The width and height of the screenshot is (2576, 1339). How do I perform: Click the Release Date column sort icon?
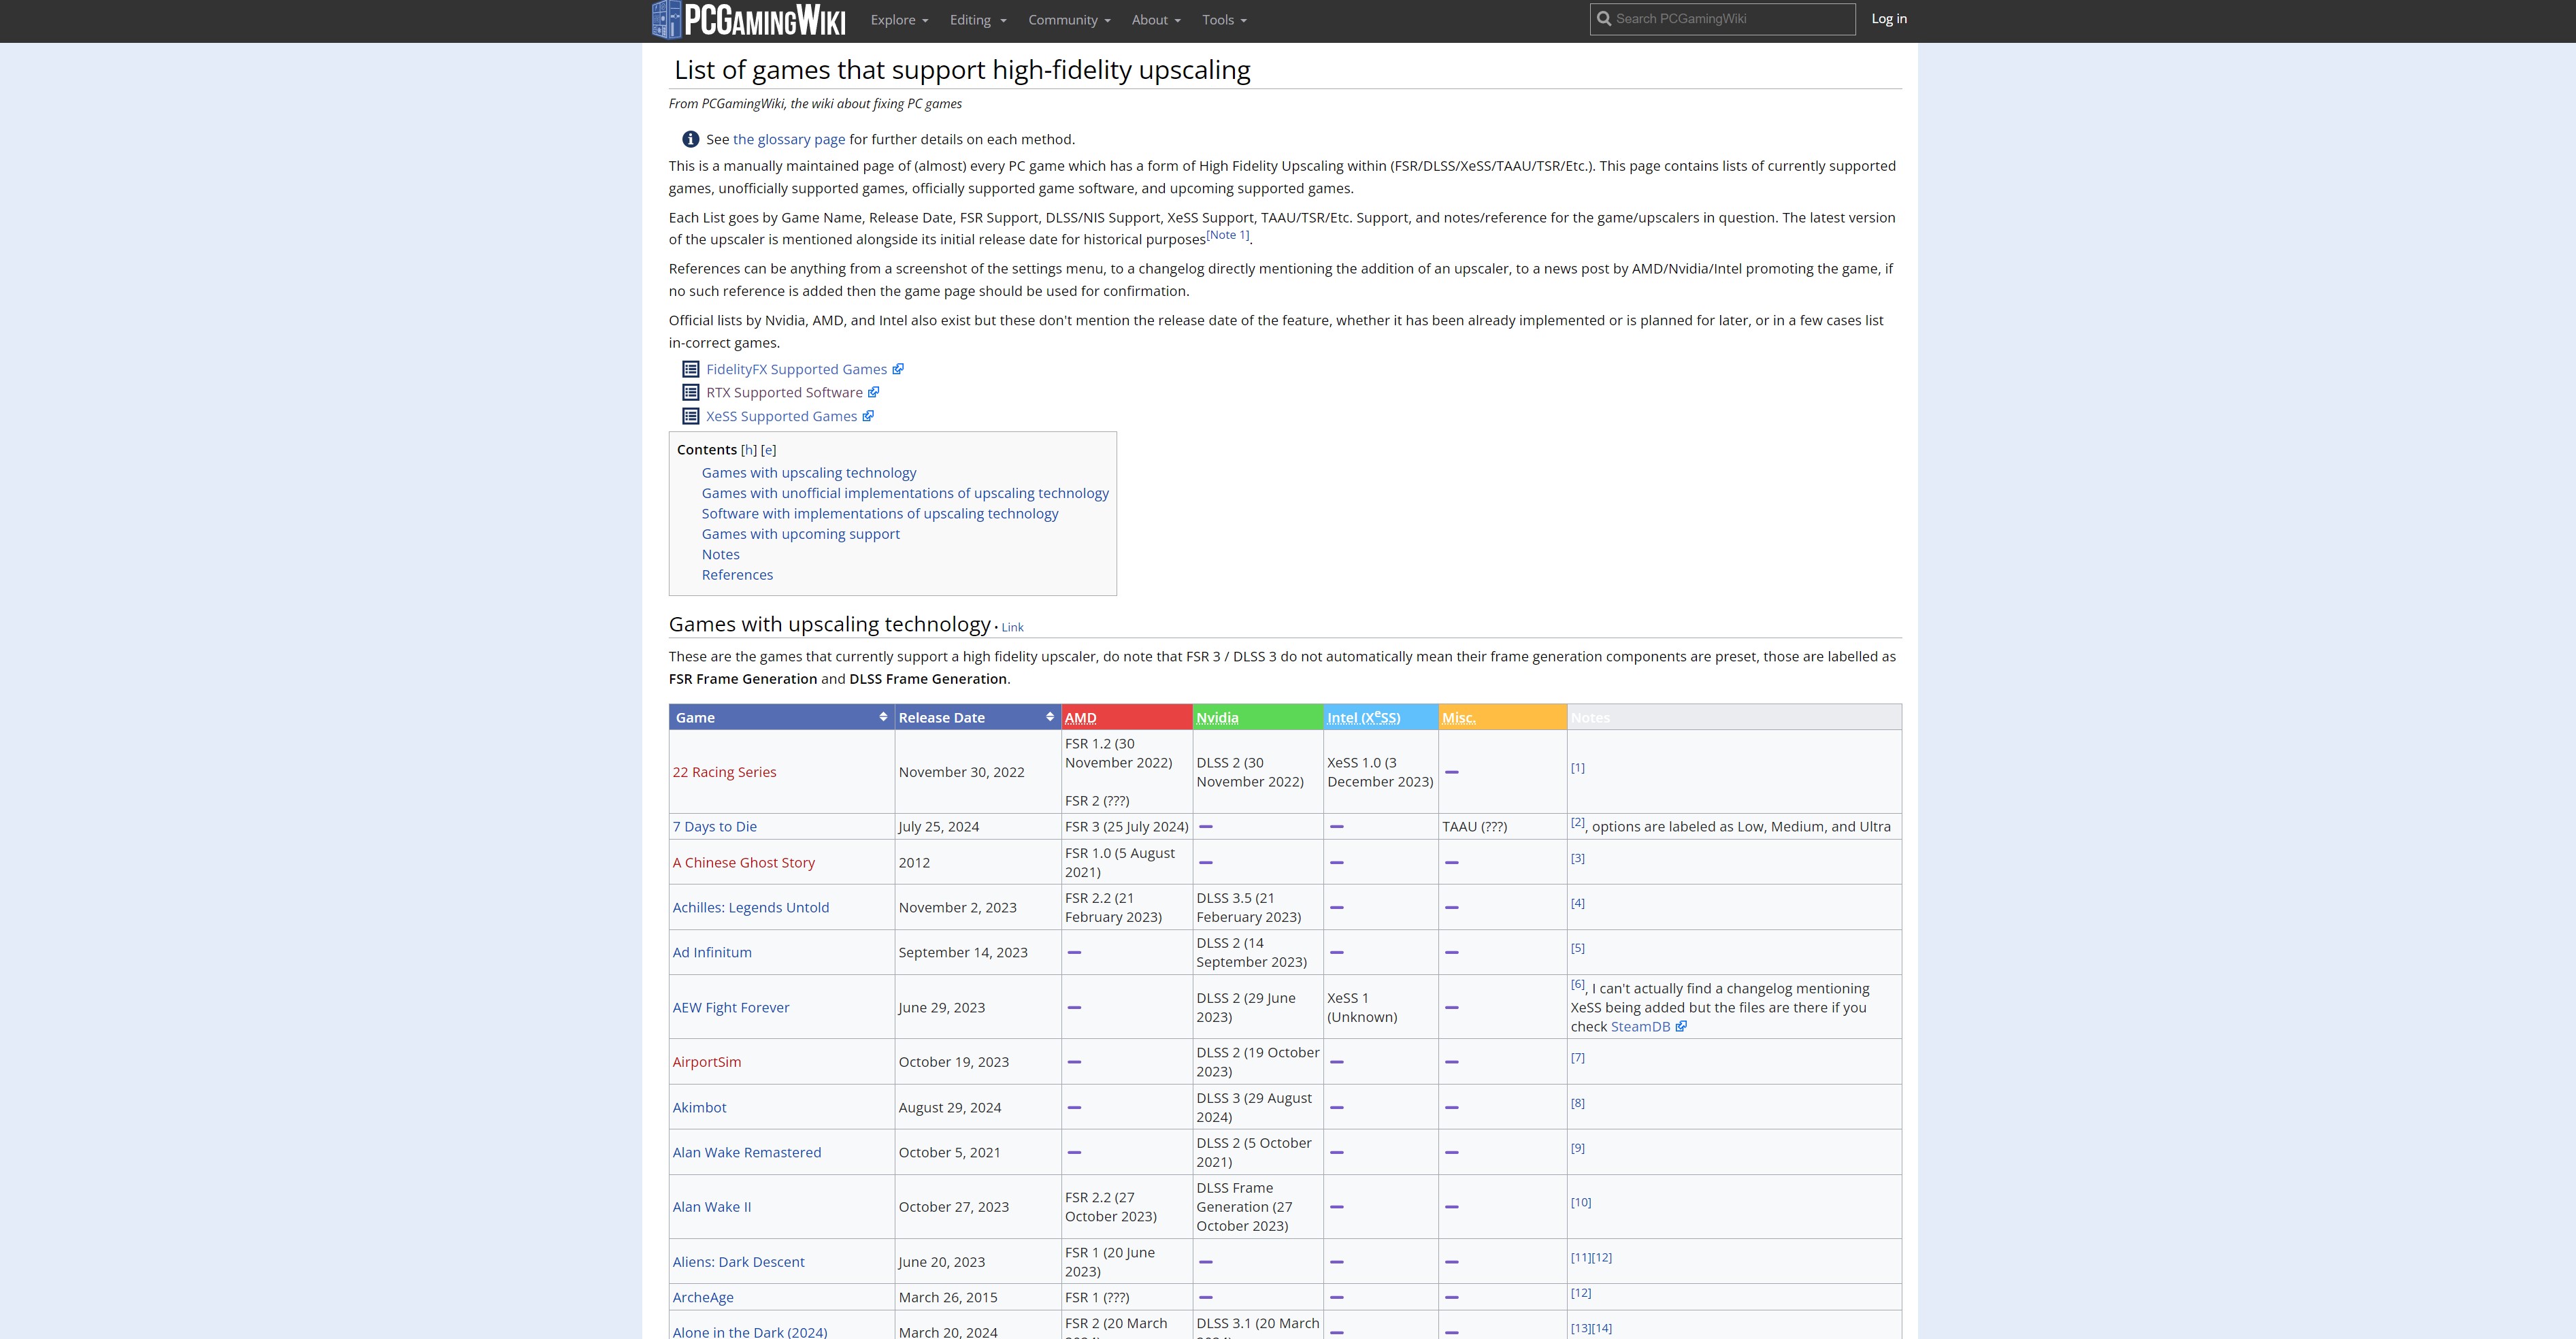pyautogui.click(x=1051, y=716)
